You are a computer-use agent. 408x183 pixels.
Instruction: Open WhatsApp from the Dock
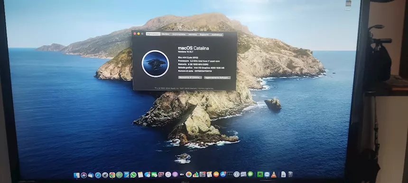tap(133, 175)
